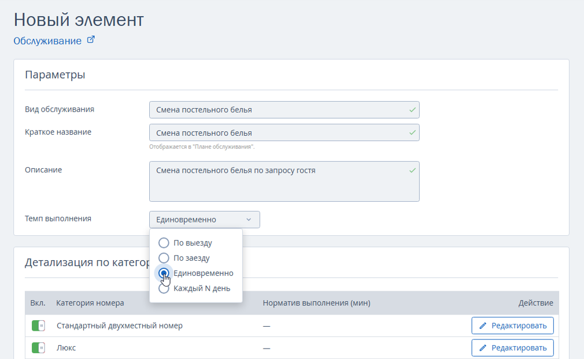Click Редактировать for the Люкс row
Viewport: 584px width, 359px height.
point(512,348)
